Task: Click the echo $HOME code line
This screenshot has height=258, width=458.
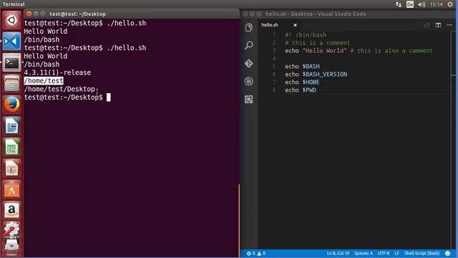Action: [302, 82]
